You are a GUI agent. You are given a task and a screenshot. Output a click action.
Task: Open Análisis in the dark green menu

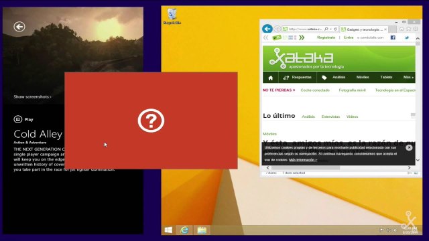339,78
